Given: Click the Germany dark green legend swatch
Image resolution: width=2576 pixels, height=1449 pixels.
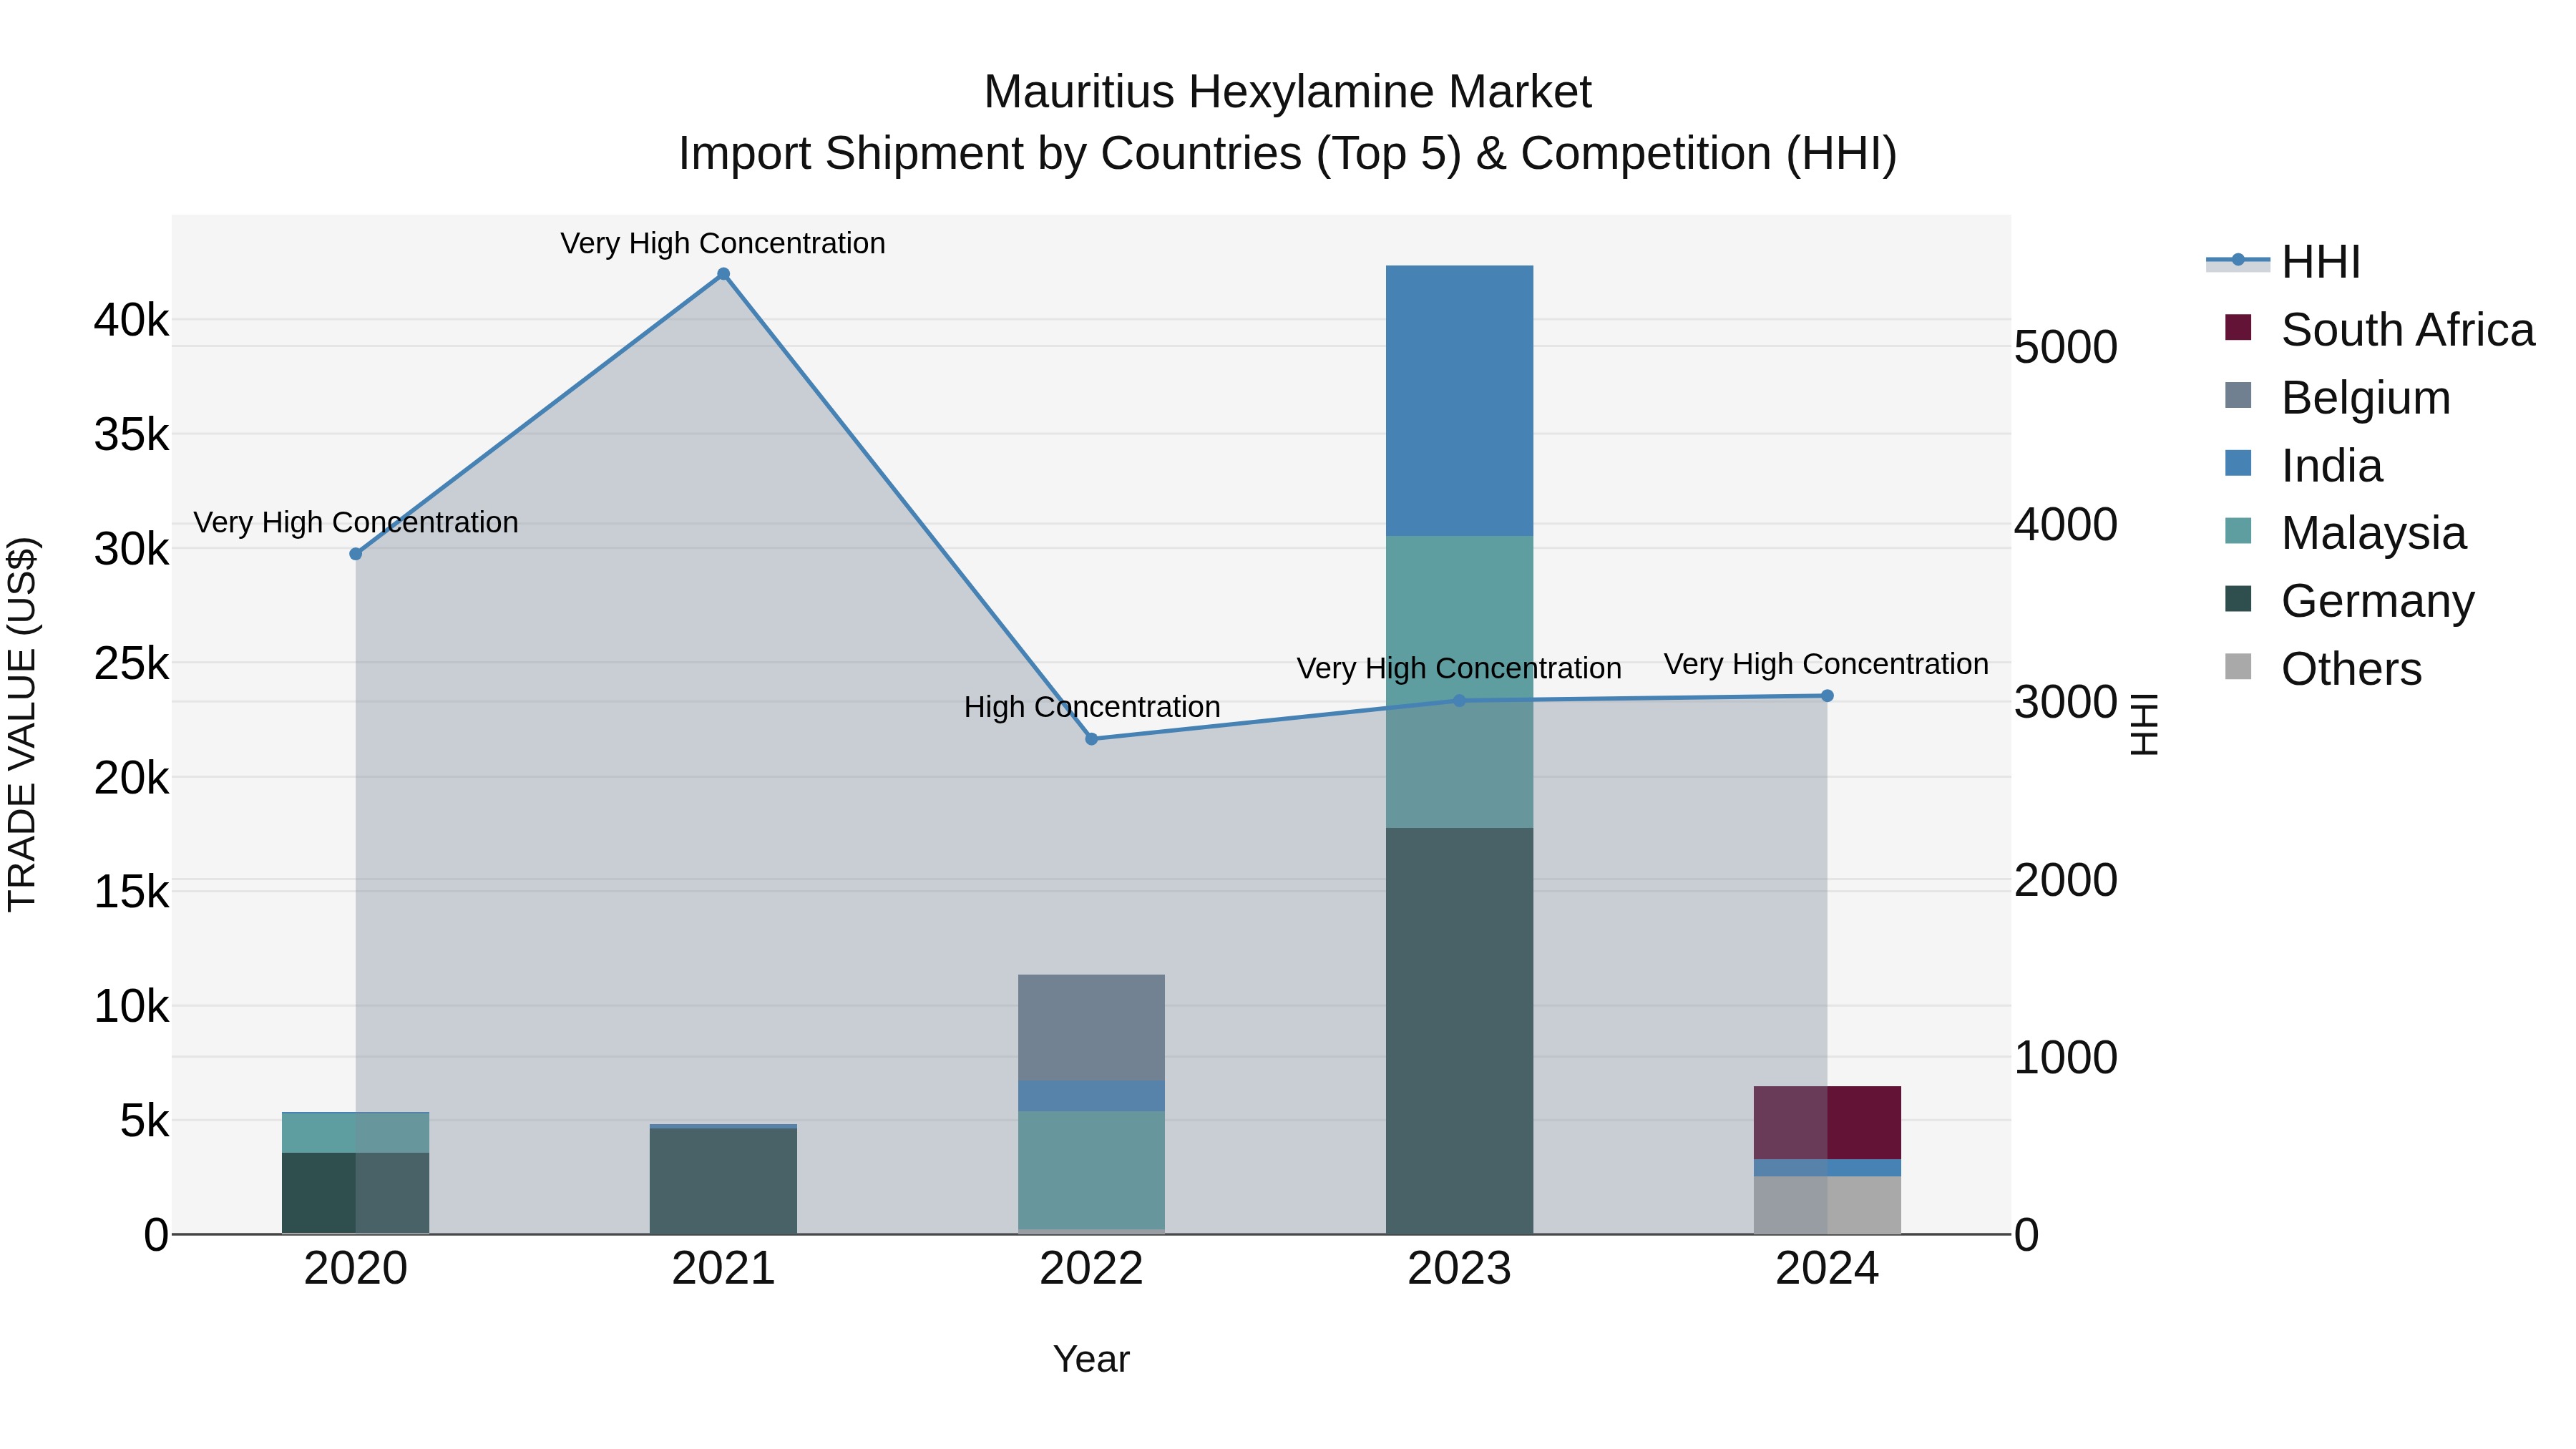Looking at the screenshot, I should (x=2238, y=599).
